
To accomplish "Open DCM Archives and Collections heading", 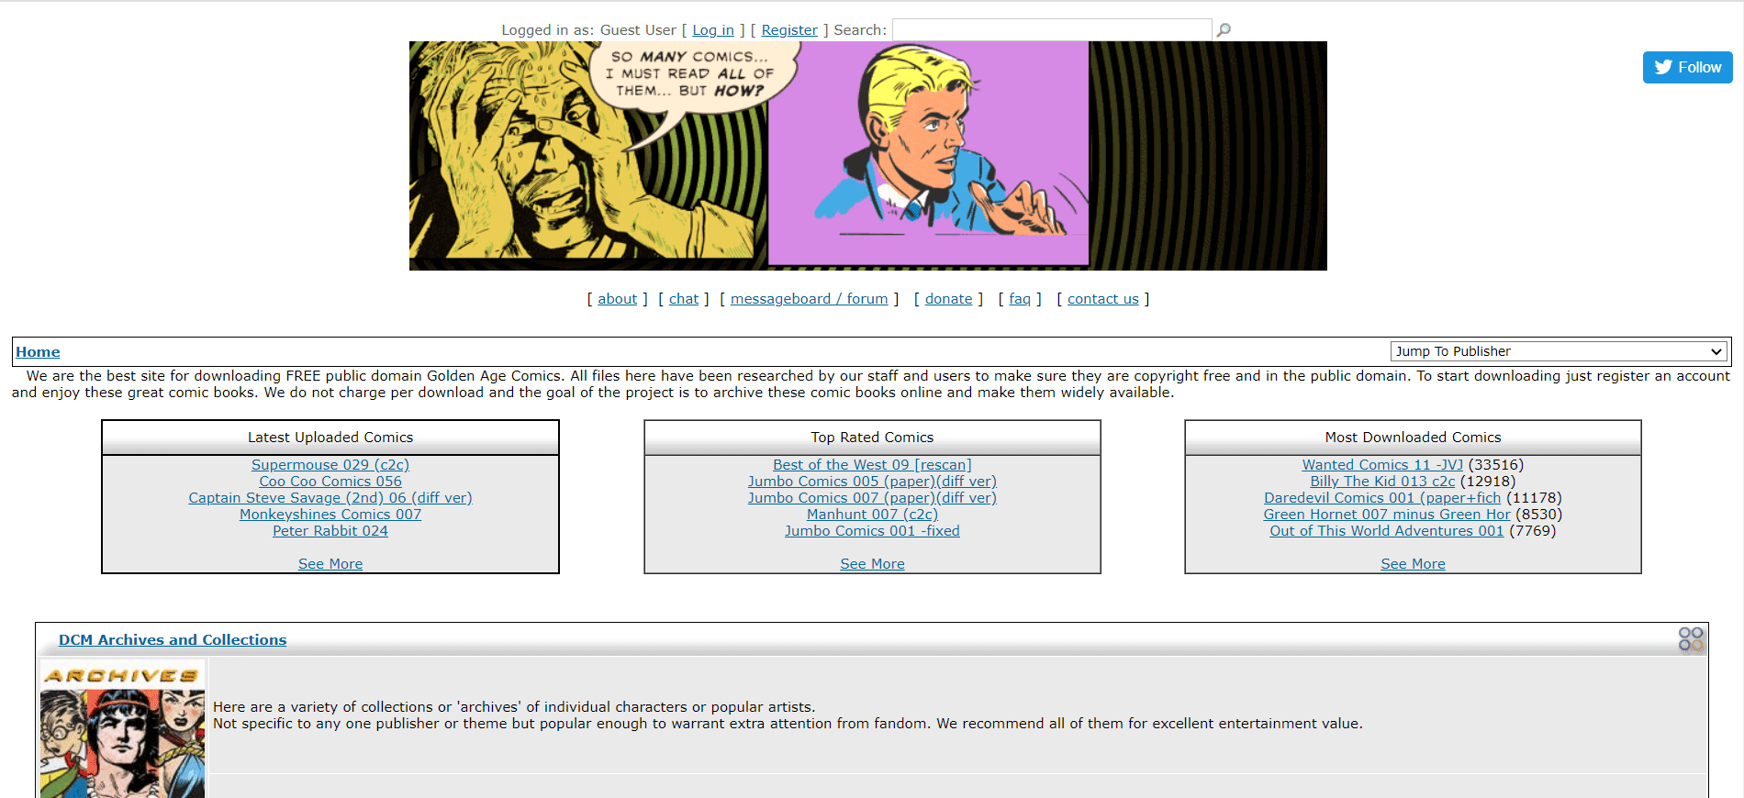I will click(x=173, y=640).
